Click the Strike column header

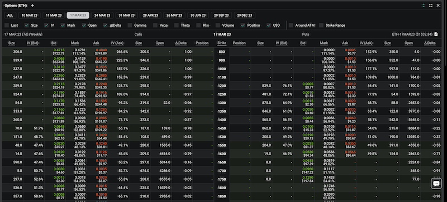221,43
